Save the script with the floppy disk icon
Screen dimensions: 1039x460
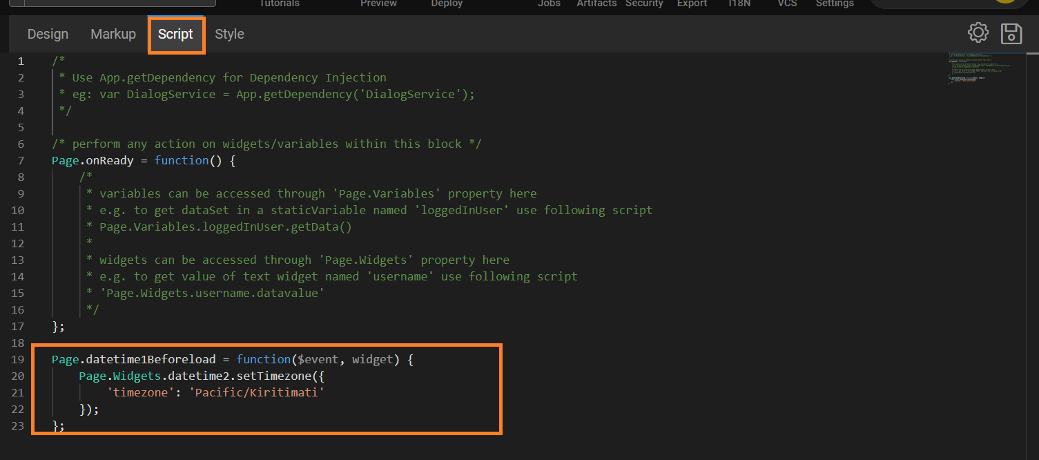(1011, 32)
